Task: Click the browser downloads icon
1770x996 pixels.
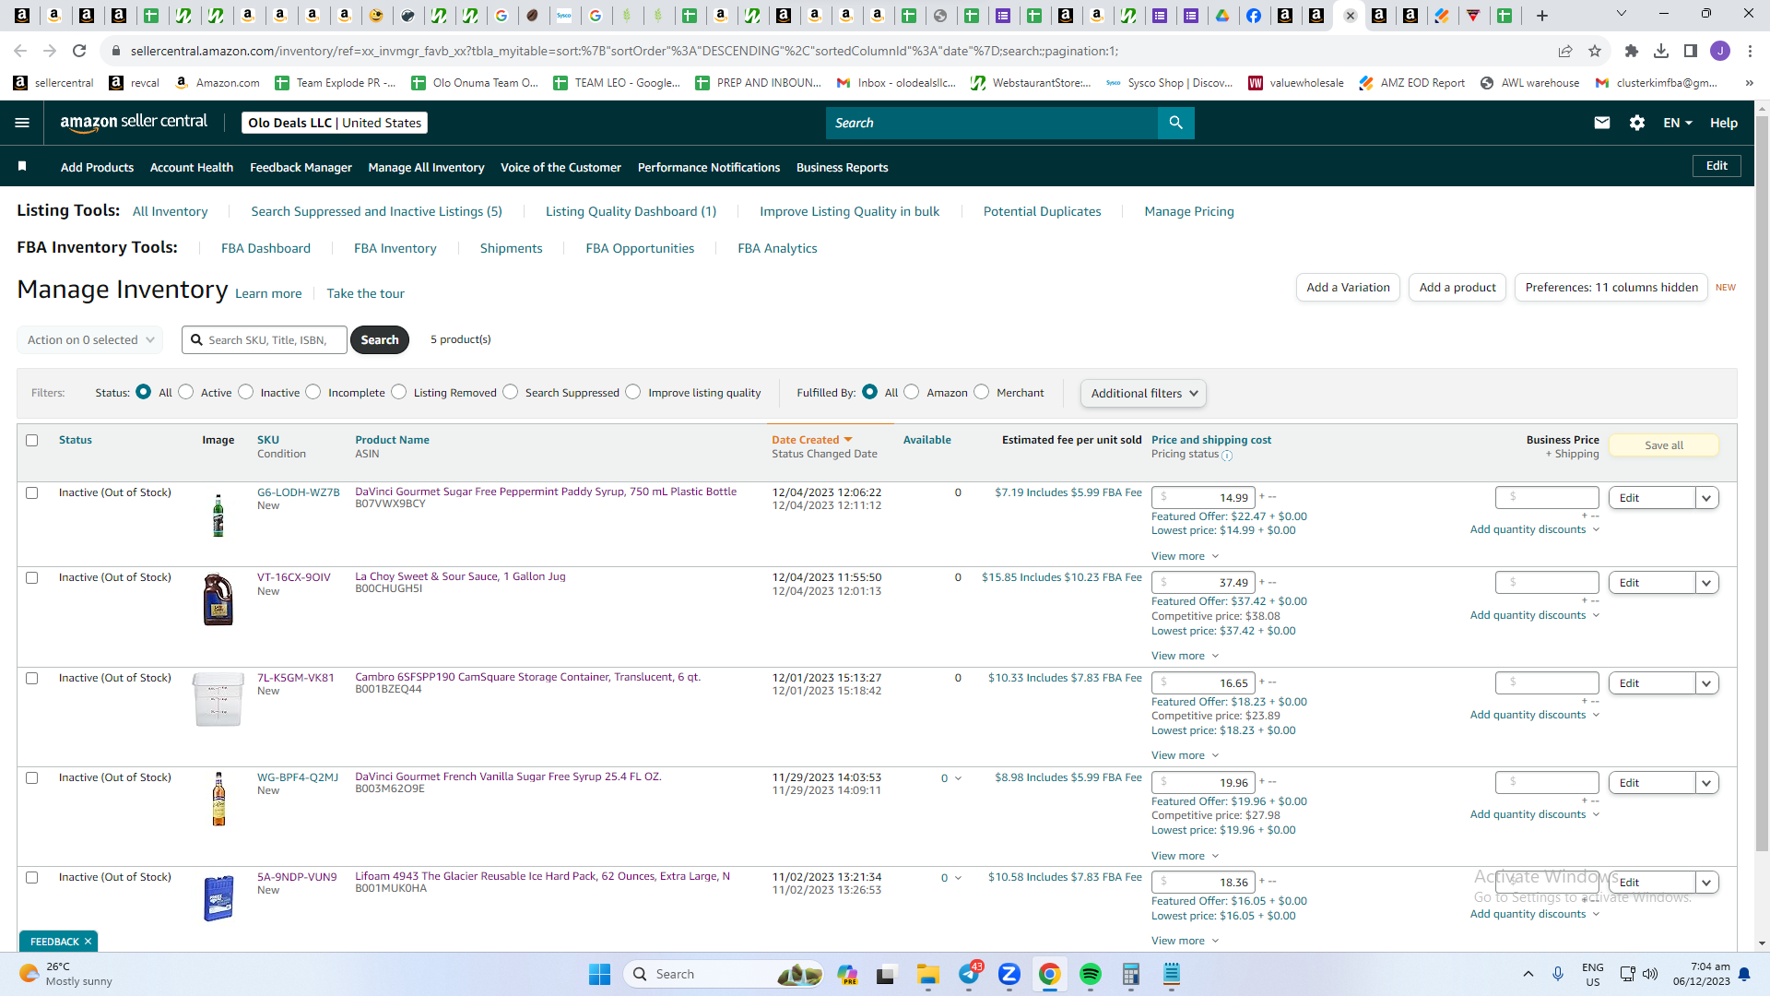Action: [1661, 51]
